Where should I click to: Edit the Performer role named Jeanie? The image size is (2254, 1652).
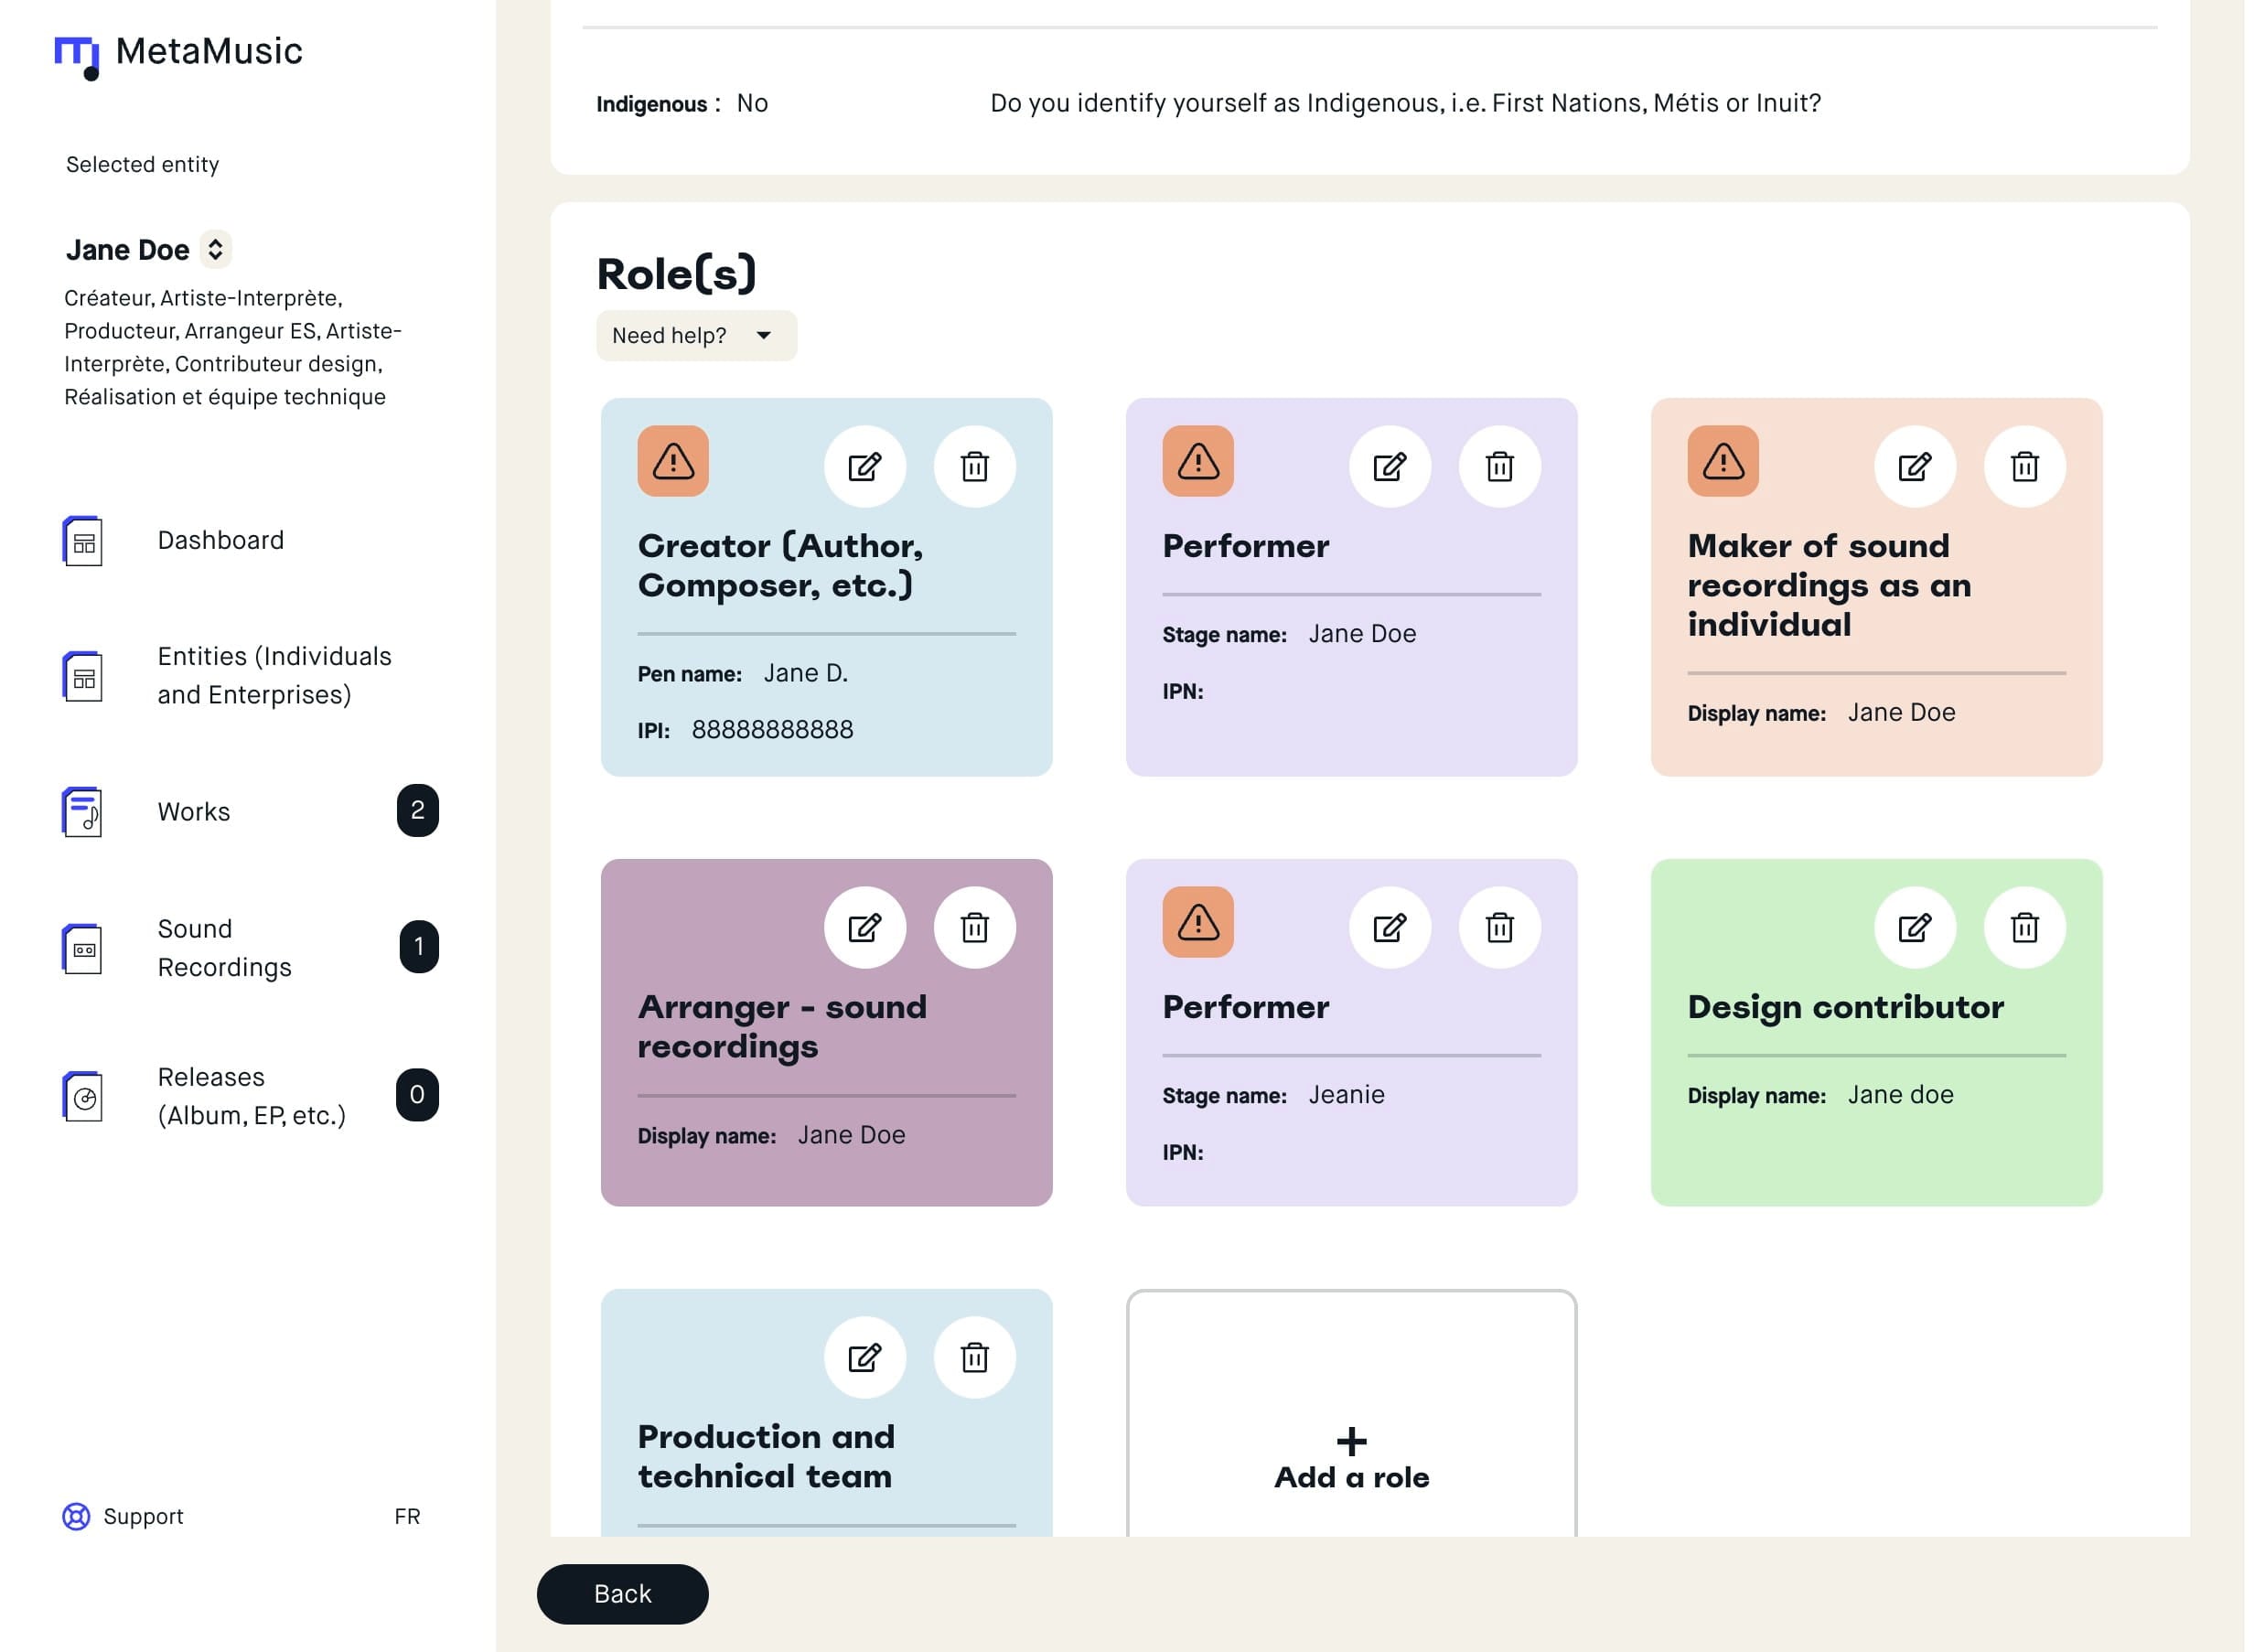tap(1389, 928)
